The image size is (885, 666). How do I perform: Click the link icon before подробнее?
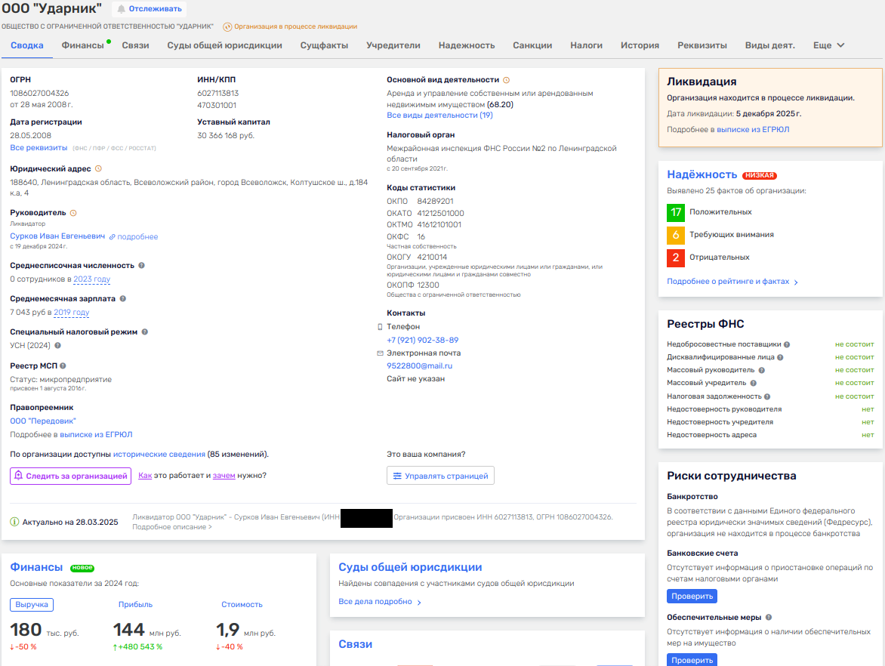113,237
